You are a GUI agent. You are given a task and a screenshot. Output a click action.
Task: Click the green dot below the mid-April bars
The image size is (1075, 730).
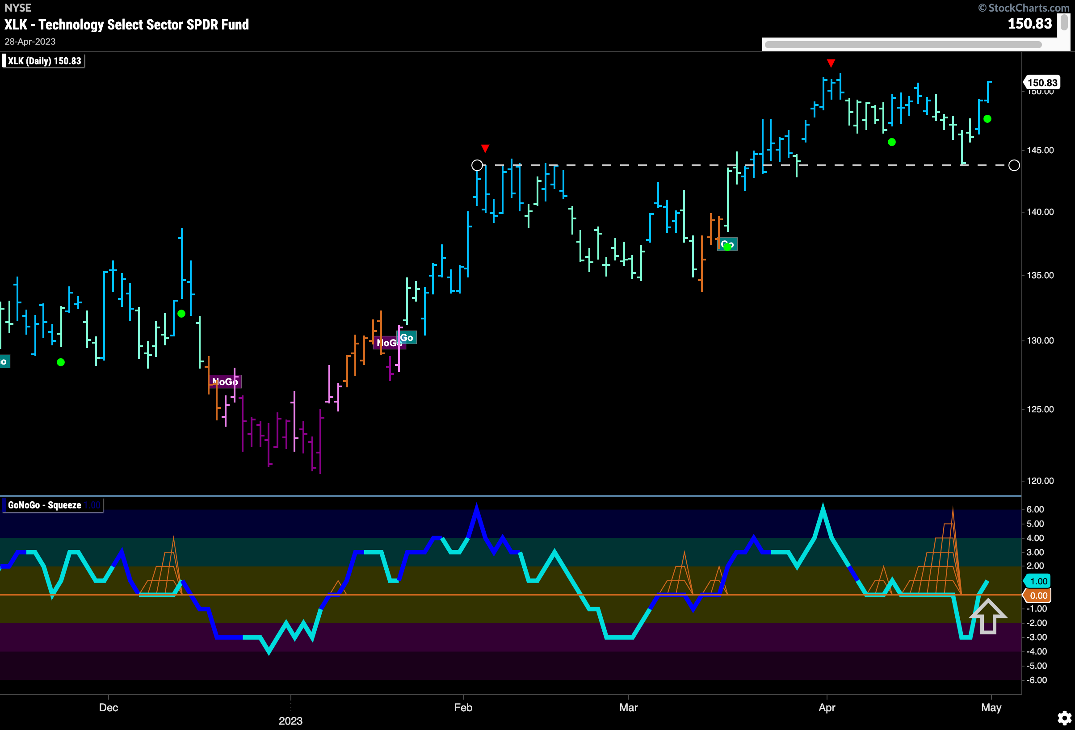892,142
